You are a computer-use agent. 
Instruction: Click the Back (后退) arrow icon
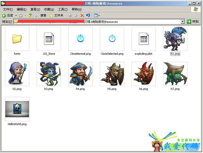(x=4, y=15)
